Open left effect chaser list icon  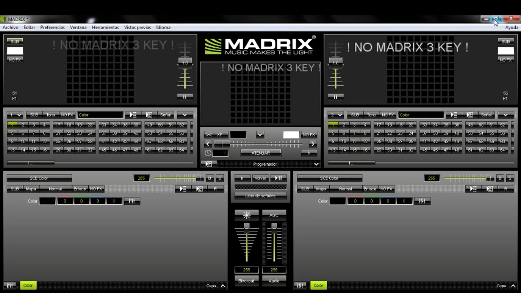(x=183, y=189)
